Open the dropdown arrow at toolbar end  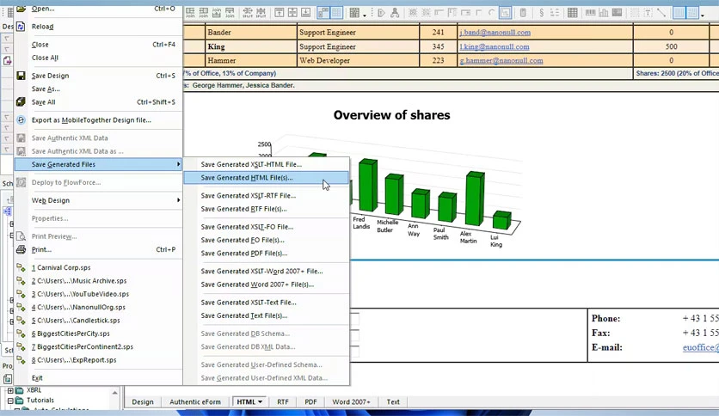click(x=703, y=15)
